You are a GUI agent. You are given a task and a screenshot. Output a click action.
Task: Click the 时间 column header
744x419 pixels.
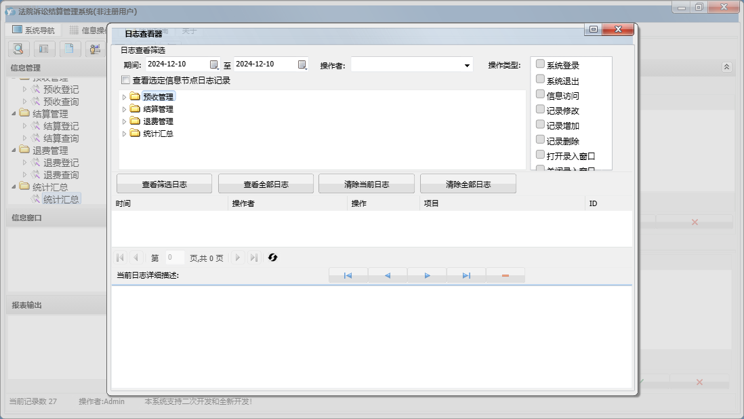click(169, 203)
